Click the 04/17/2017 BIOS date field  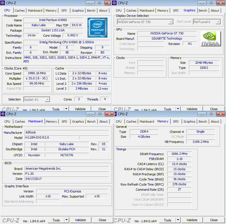click(x=67, y=179)
